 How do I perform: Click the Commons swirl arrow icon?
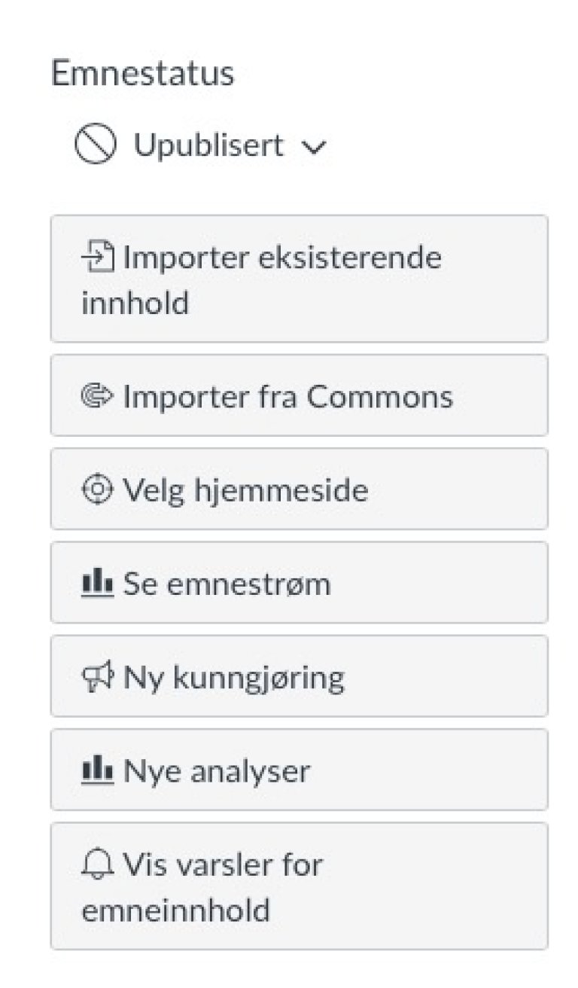coord(97,395)
